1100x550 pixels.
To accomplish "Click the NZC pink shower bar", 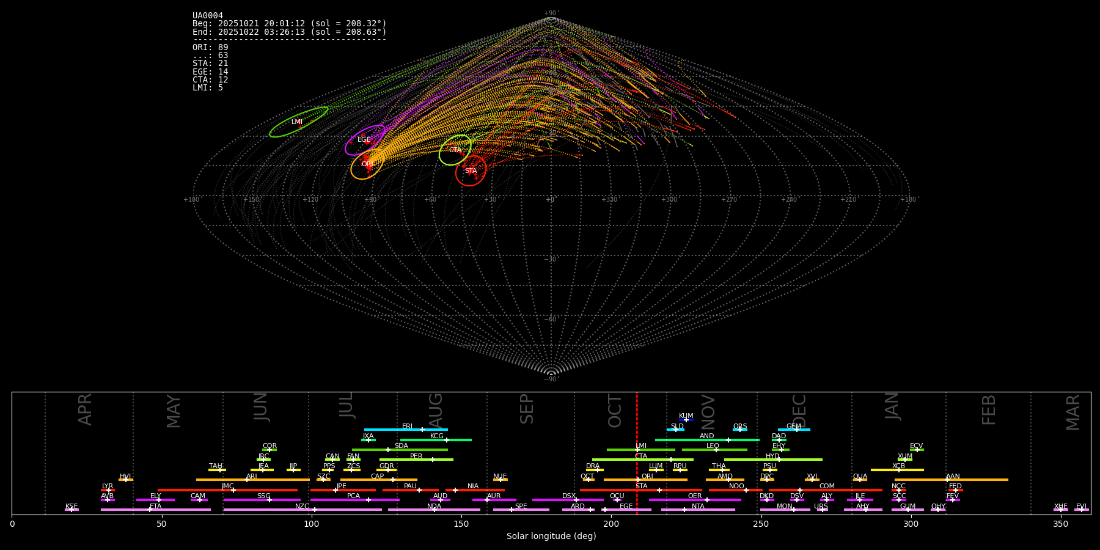I will [x=302, y=510].
